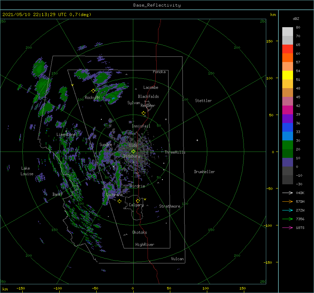Select the yellow diamond marker below Cochrane
The width and height of the screenshot is (314, 293).
point(119,201)
